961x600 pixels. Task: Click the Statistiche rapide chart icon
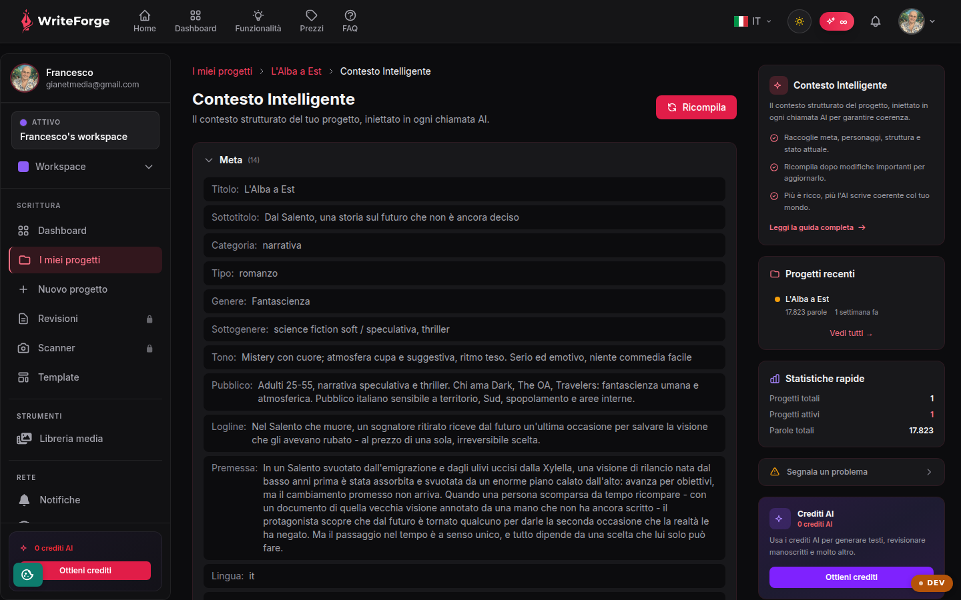(775, 379)
